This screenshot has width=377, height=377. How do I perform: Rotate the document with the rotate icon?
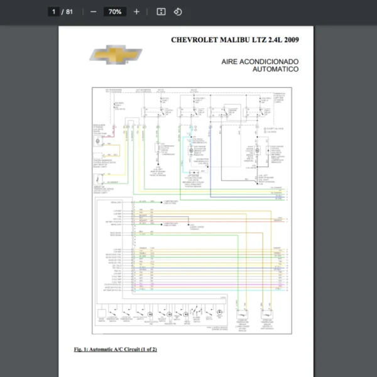178,12
